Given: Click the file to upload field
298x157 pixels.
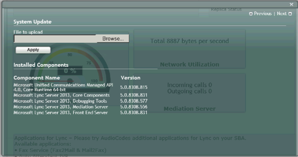Looking at the screenshot, I should 55,39.
